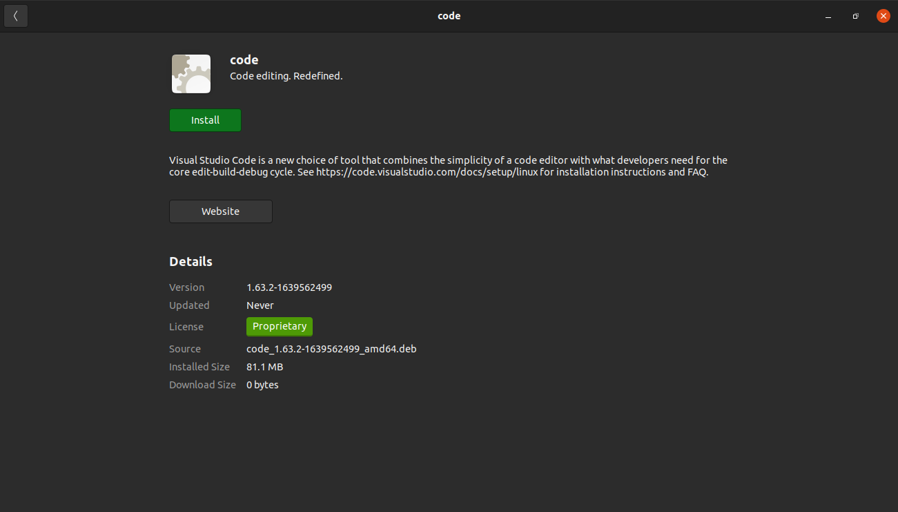
Task: Click the 'Updated' label
Action: pos(189,305)
